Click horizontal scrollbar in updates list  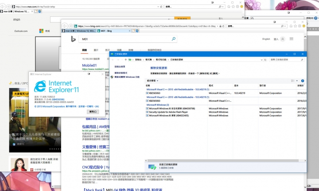pos(223,160)
